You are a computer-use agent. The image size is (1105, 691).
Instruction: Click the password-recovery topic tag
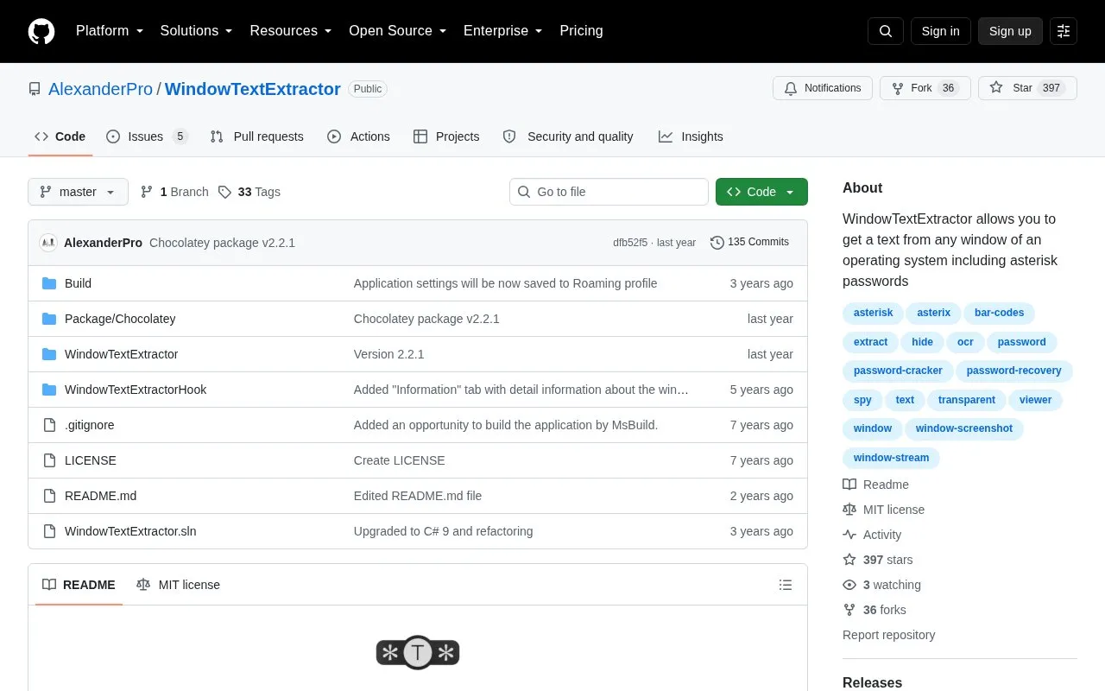(1013, 371)
